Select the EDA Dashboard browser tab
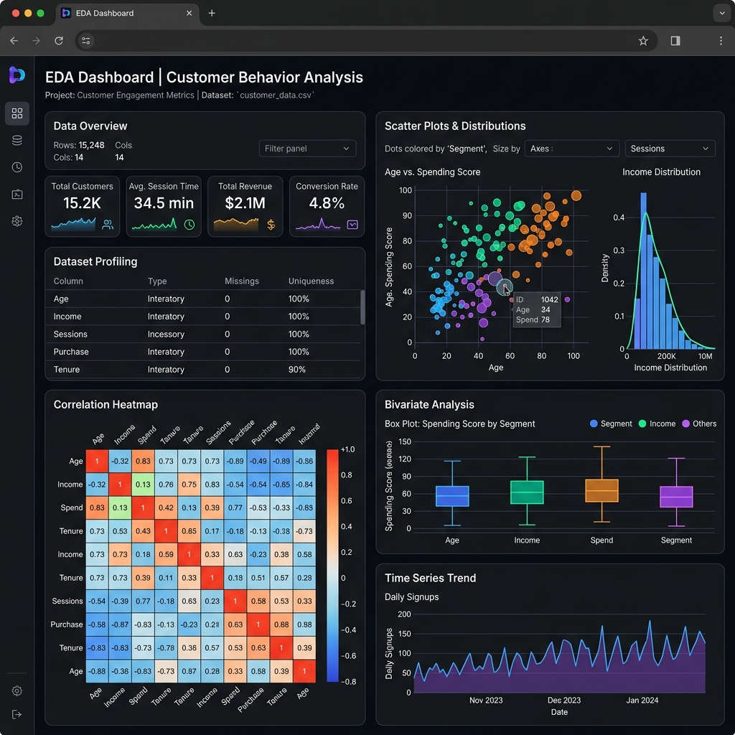Screen dimensions: 735x735 click(126, 13)
